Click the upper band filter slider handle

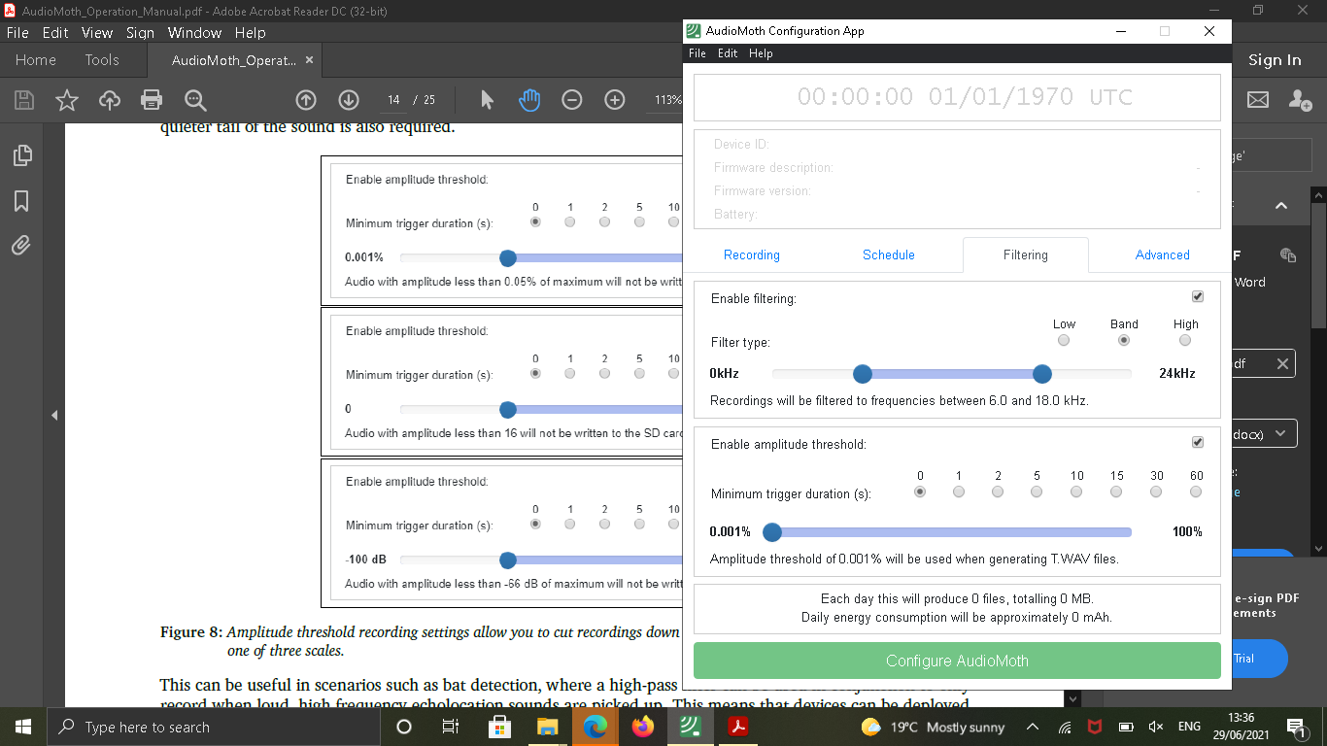1042,374
